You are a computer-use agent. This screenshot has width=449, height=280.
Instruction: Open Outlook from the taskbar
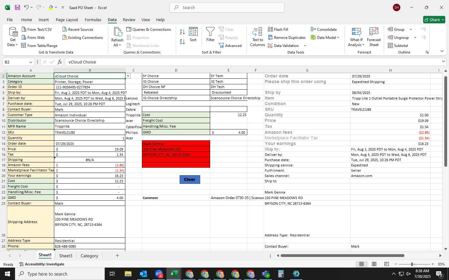(143, 274)
